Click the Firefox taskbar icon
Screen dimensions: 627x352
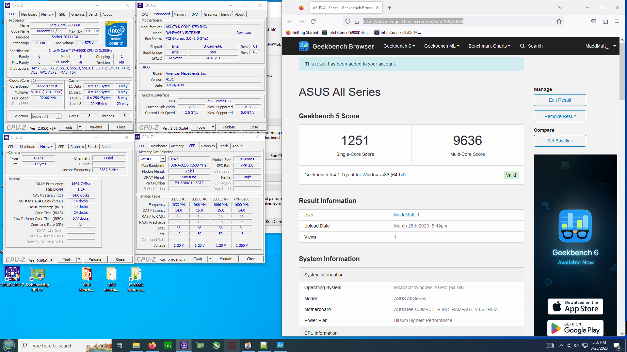coord(152,345)
